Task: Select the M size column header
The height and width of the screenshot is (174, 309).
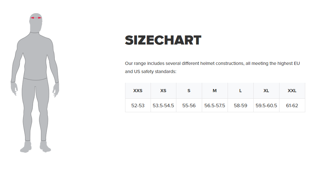Action: [215, 91]
